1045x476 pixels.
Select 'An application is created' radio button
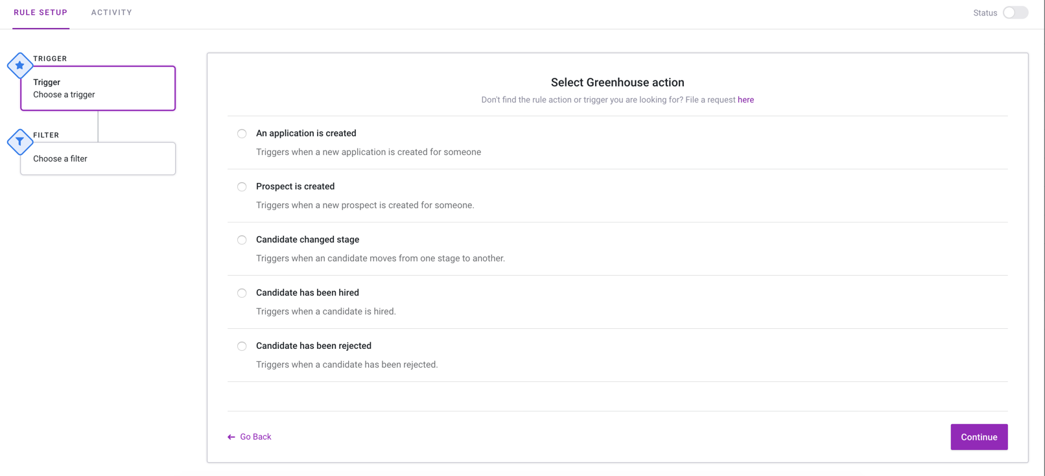(x=242, y=134)
